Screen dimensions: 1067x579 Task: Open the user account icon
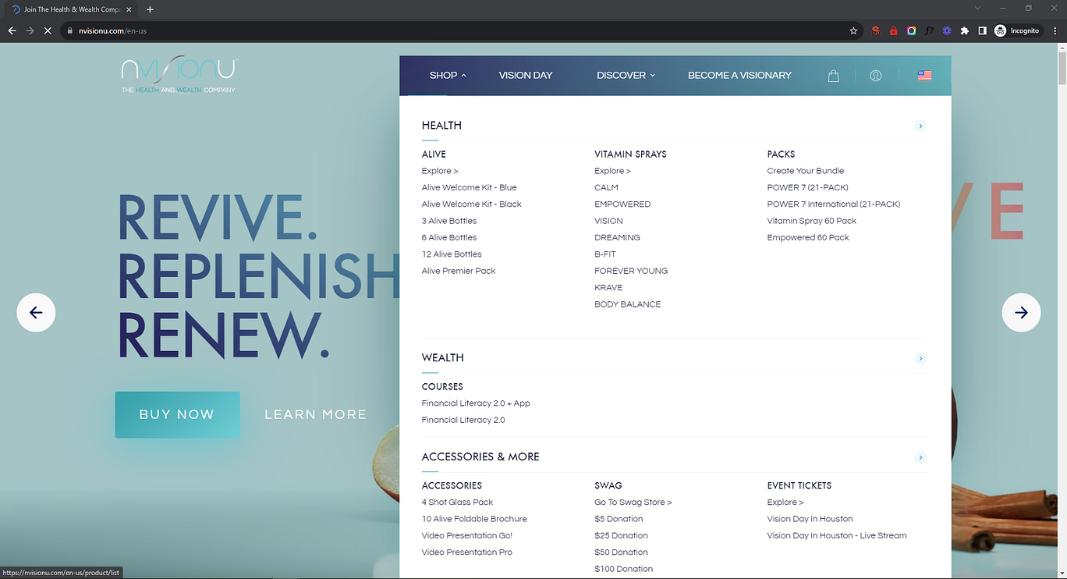pyautogui.click(x=876, y=76)
